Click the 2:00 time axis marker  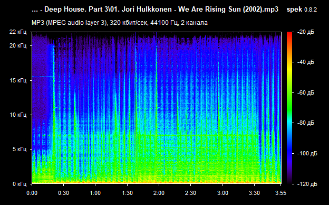pos(159,193)
